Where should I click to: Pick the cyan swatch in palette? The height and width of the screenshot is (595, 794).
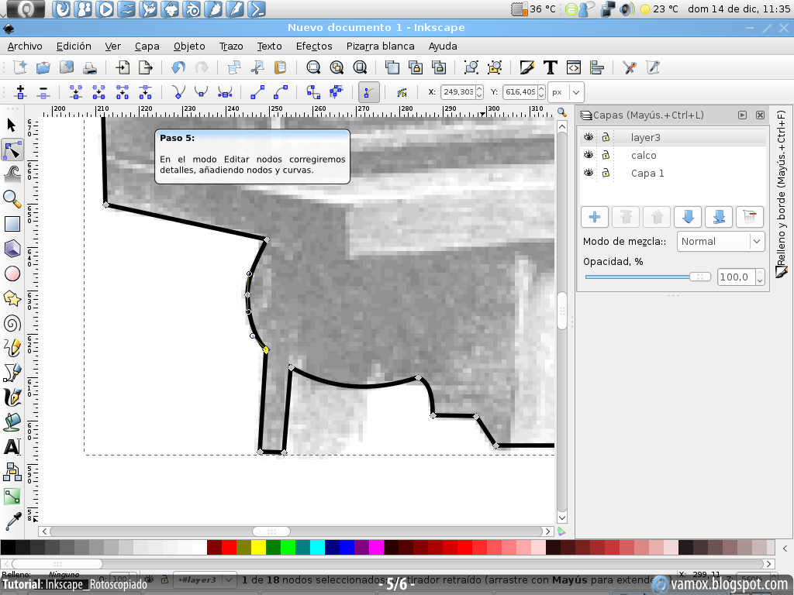click(317, 548)
